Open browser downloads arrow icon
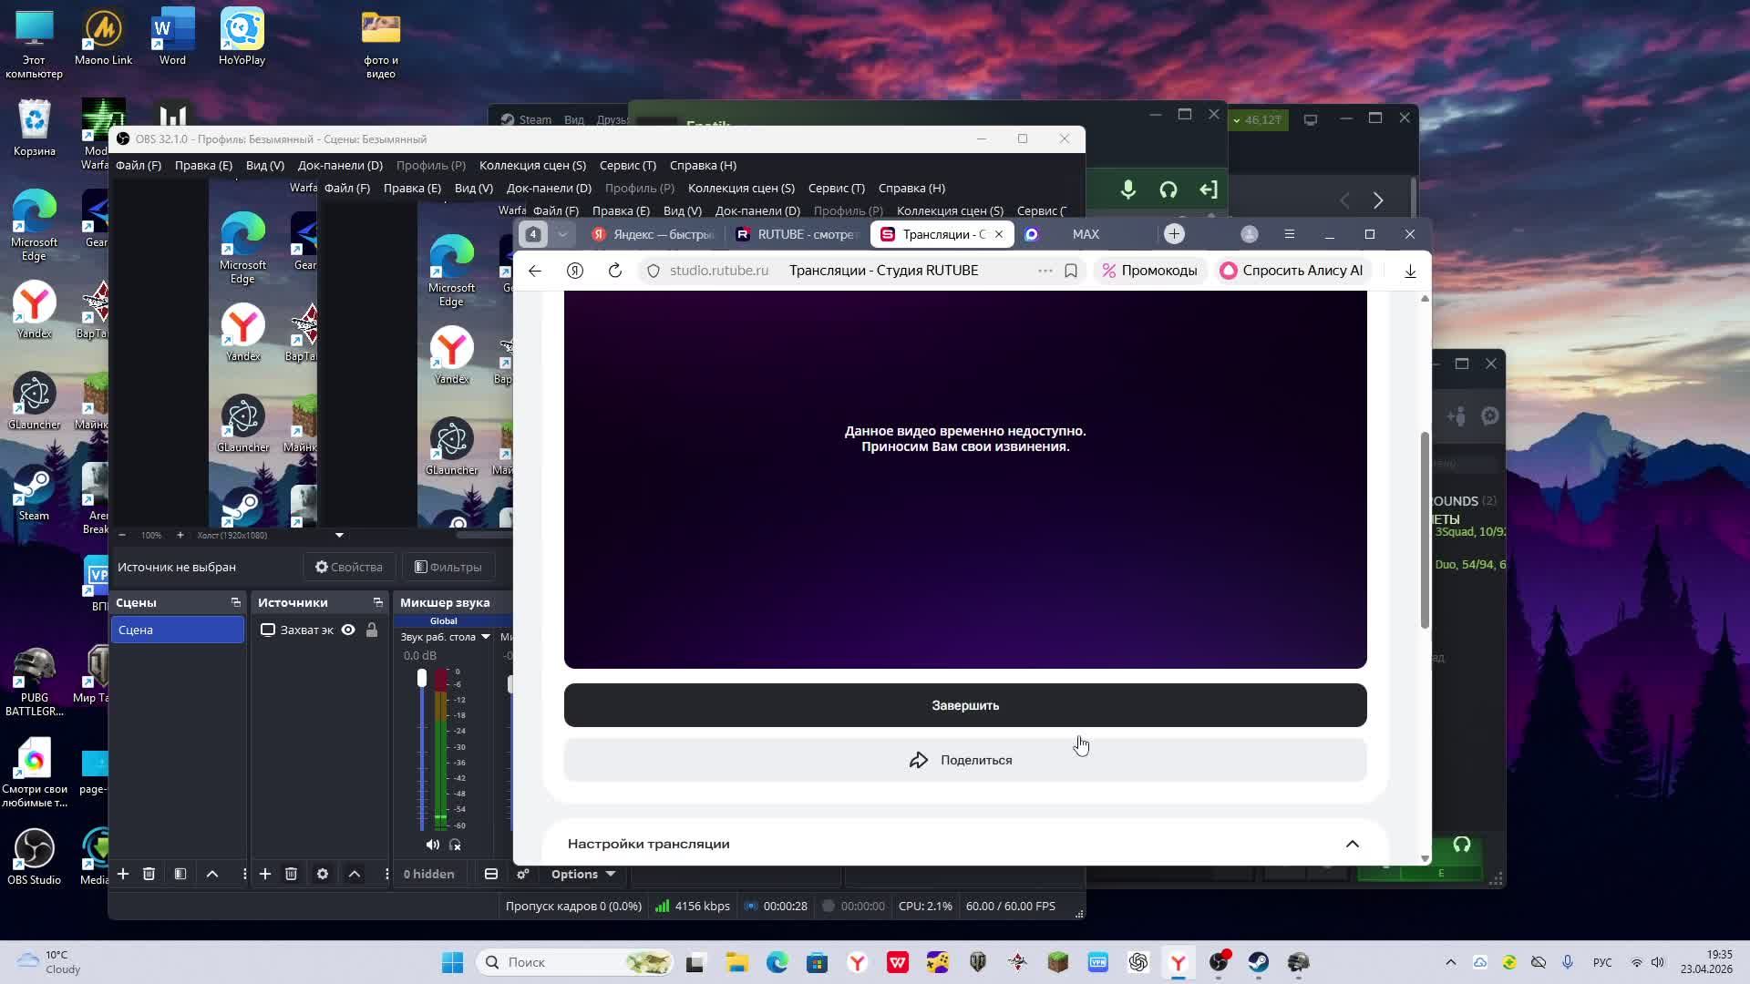 pyautogui.click(x=1410, y=271)
